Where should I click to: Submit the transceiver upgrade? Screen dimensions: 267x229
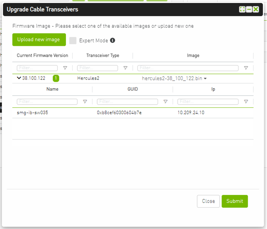pyautogui.click(x=235, y=201)
